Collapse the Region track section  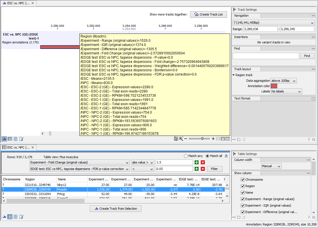[233, 75]
